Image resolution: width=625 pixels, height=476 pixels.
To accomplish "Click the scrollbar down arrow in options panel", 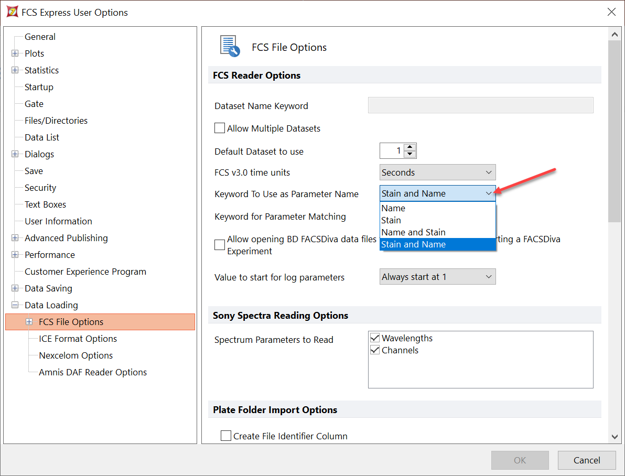I will [614, 436].
